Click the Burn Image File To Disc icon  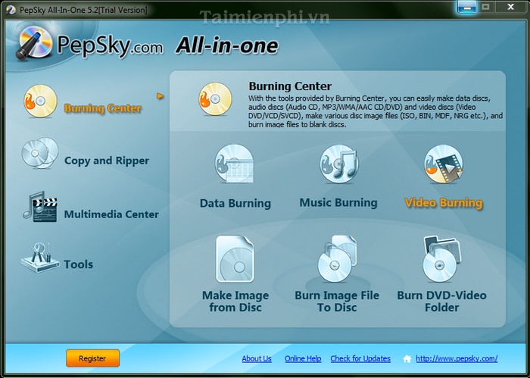[338, 258]
